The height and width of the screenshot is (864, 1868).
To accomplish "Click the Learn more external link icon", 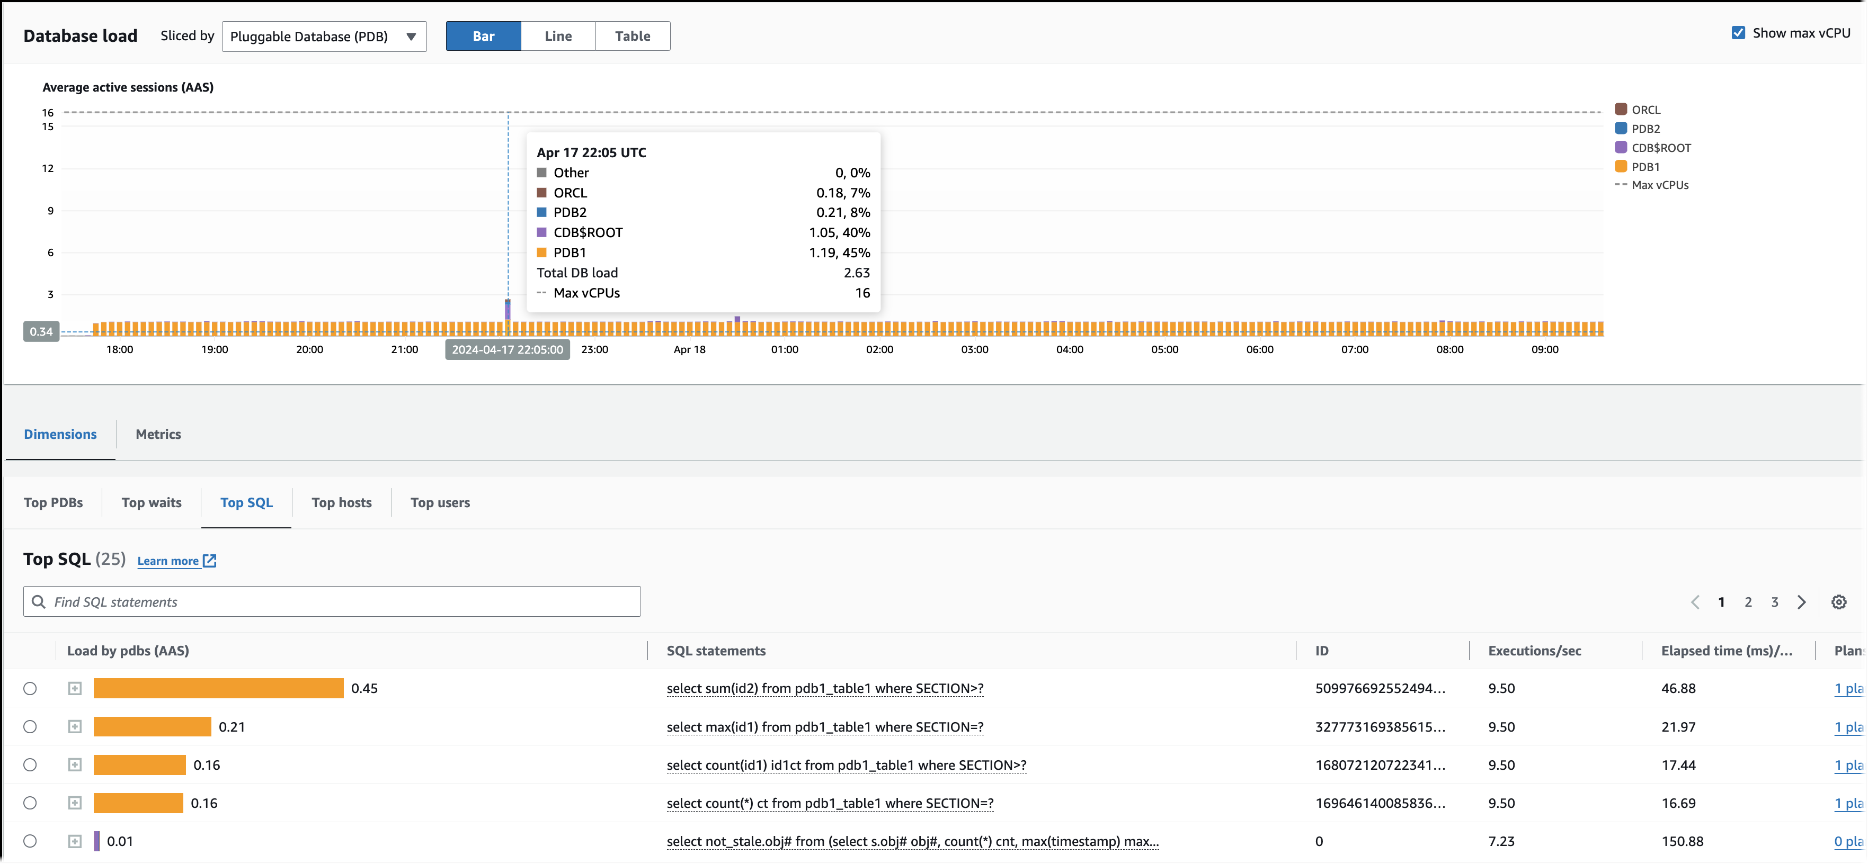I will (211, 561).
